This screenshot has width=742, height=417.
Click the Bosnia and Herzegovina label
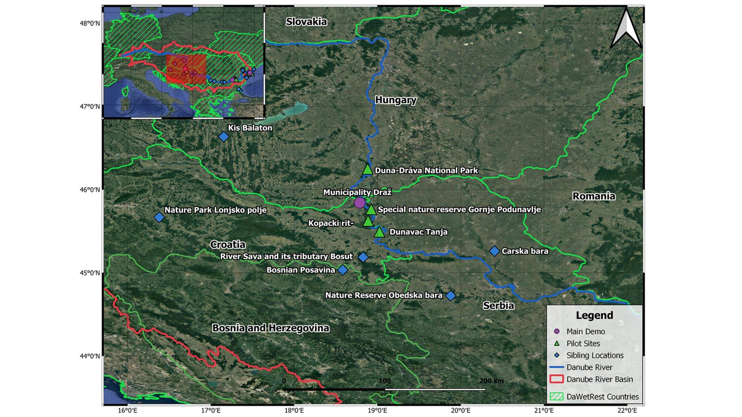271,328
